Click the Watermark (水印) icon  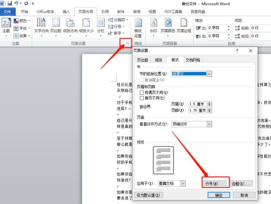pos(154,22)
